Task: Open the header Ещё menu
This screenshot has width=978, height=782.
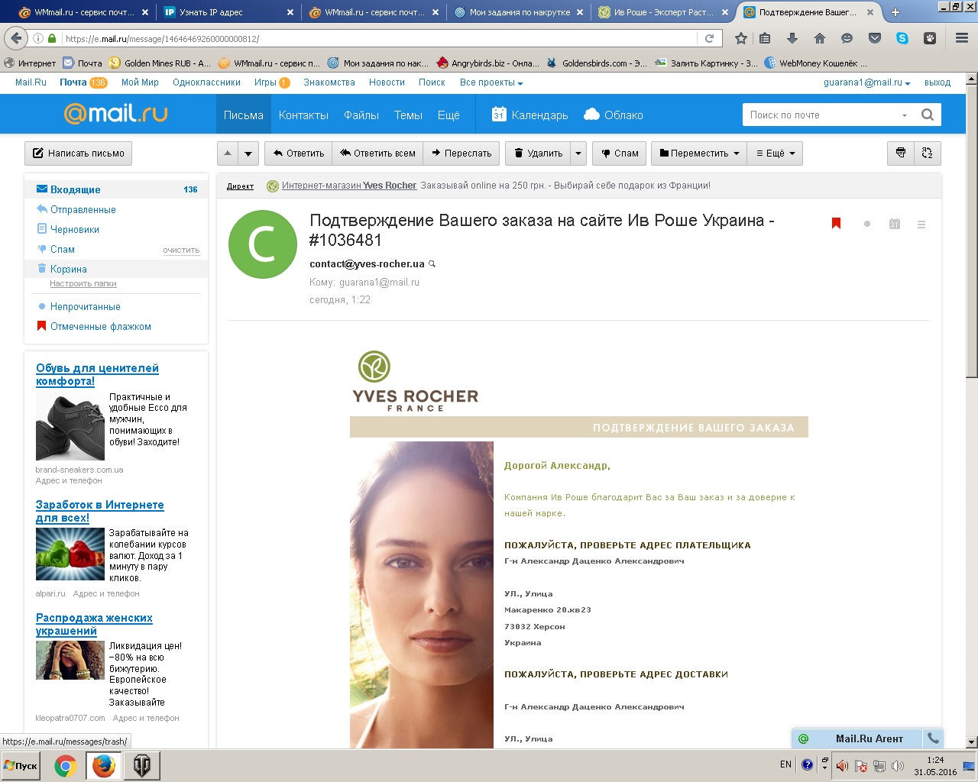Action: click(x=449, y=115)
